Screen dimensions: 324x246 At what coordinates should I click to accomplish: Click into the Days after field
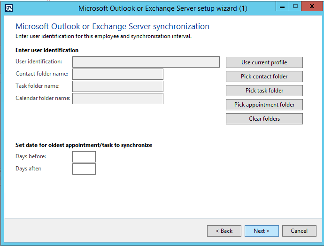pos(84,169)
